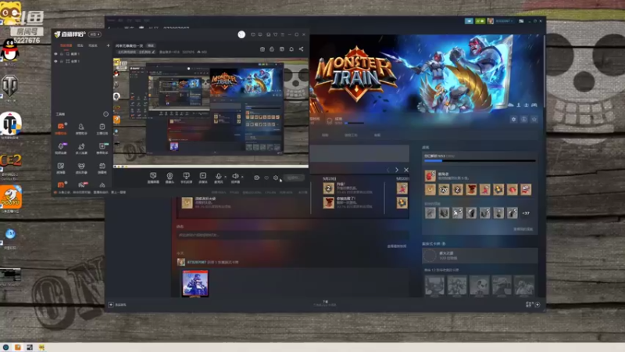Click the Douyu user avatar circle
The width and height of the screenshot is (625, 352).
click(241, 34)
